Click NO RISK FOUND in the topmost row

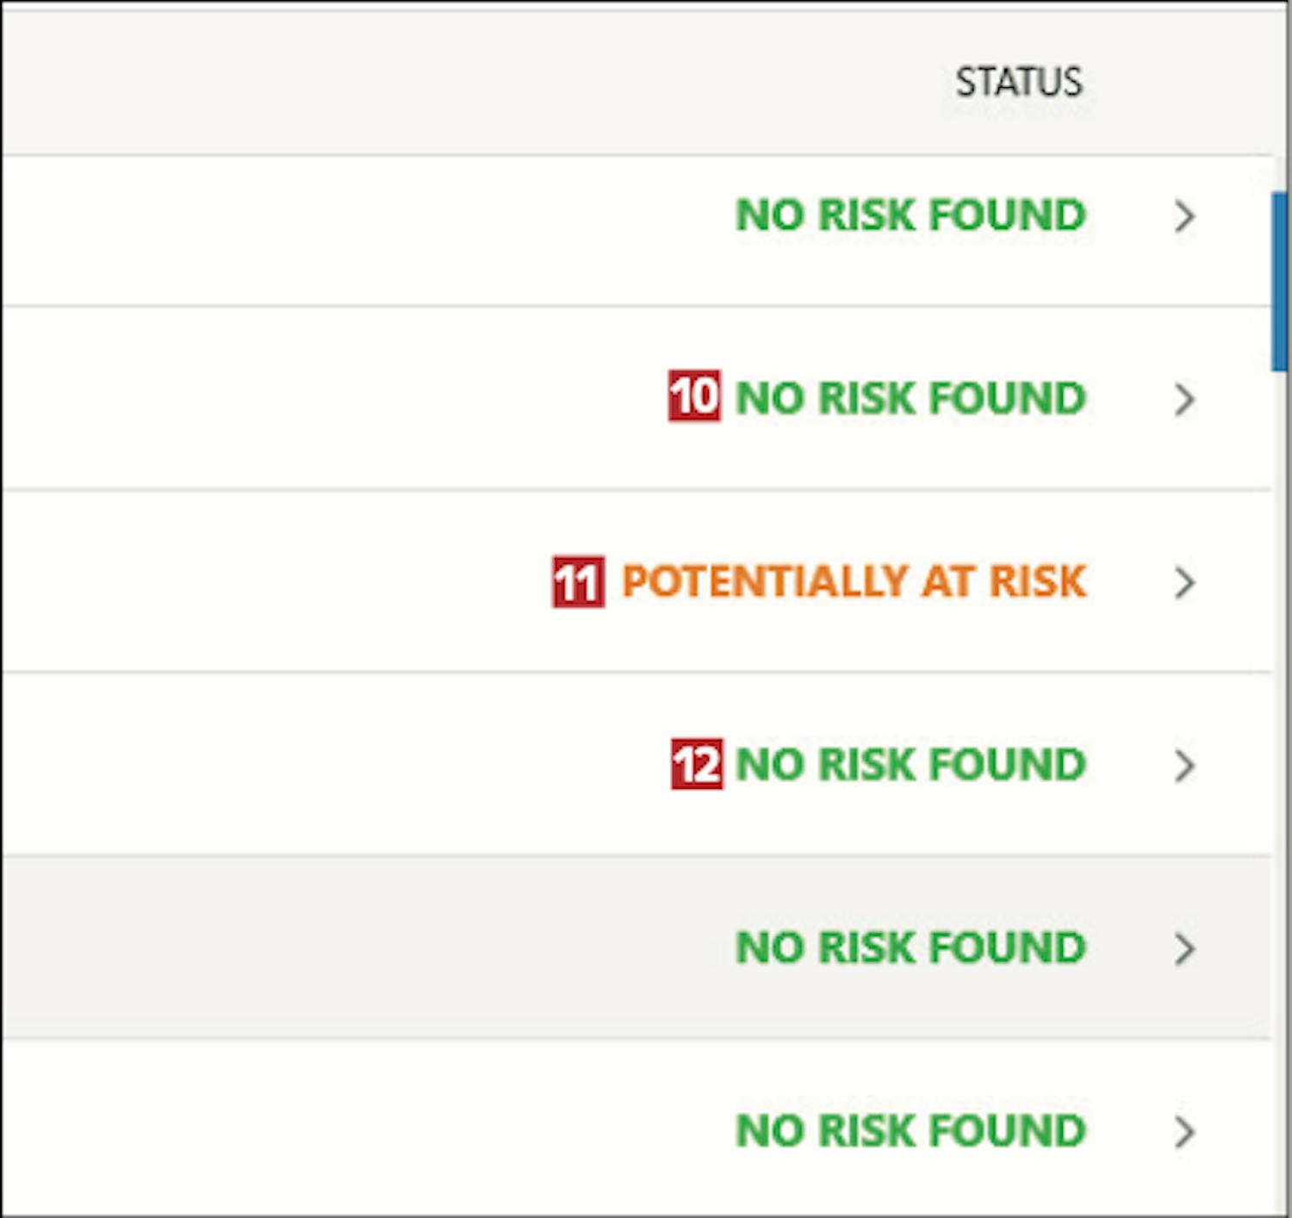[x=910, y=215]
